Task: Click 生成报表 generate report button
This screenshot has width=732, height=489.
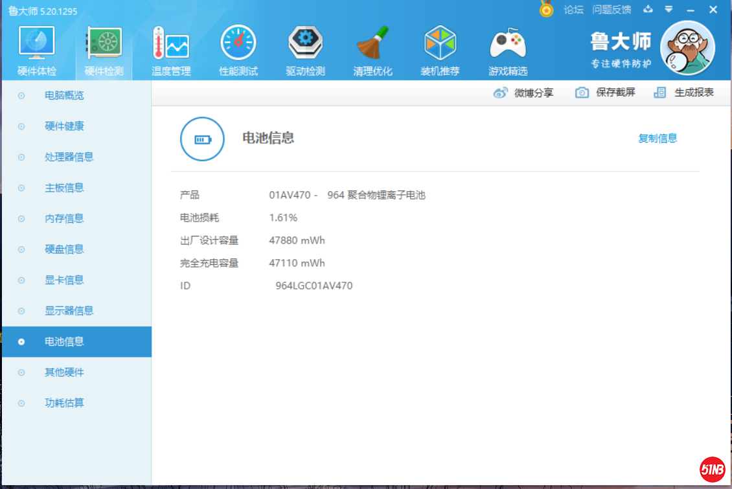Action: coord(684,93)
